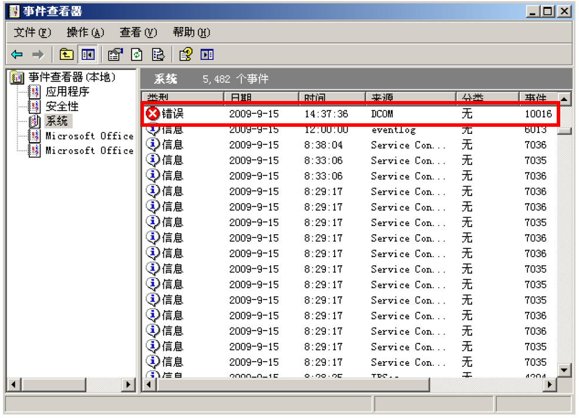Sort events by the 来源 column header
The image size is (579, 418).
[x=410, y=97]
